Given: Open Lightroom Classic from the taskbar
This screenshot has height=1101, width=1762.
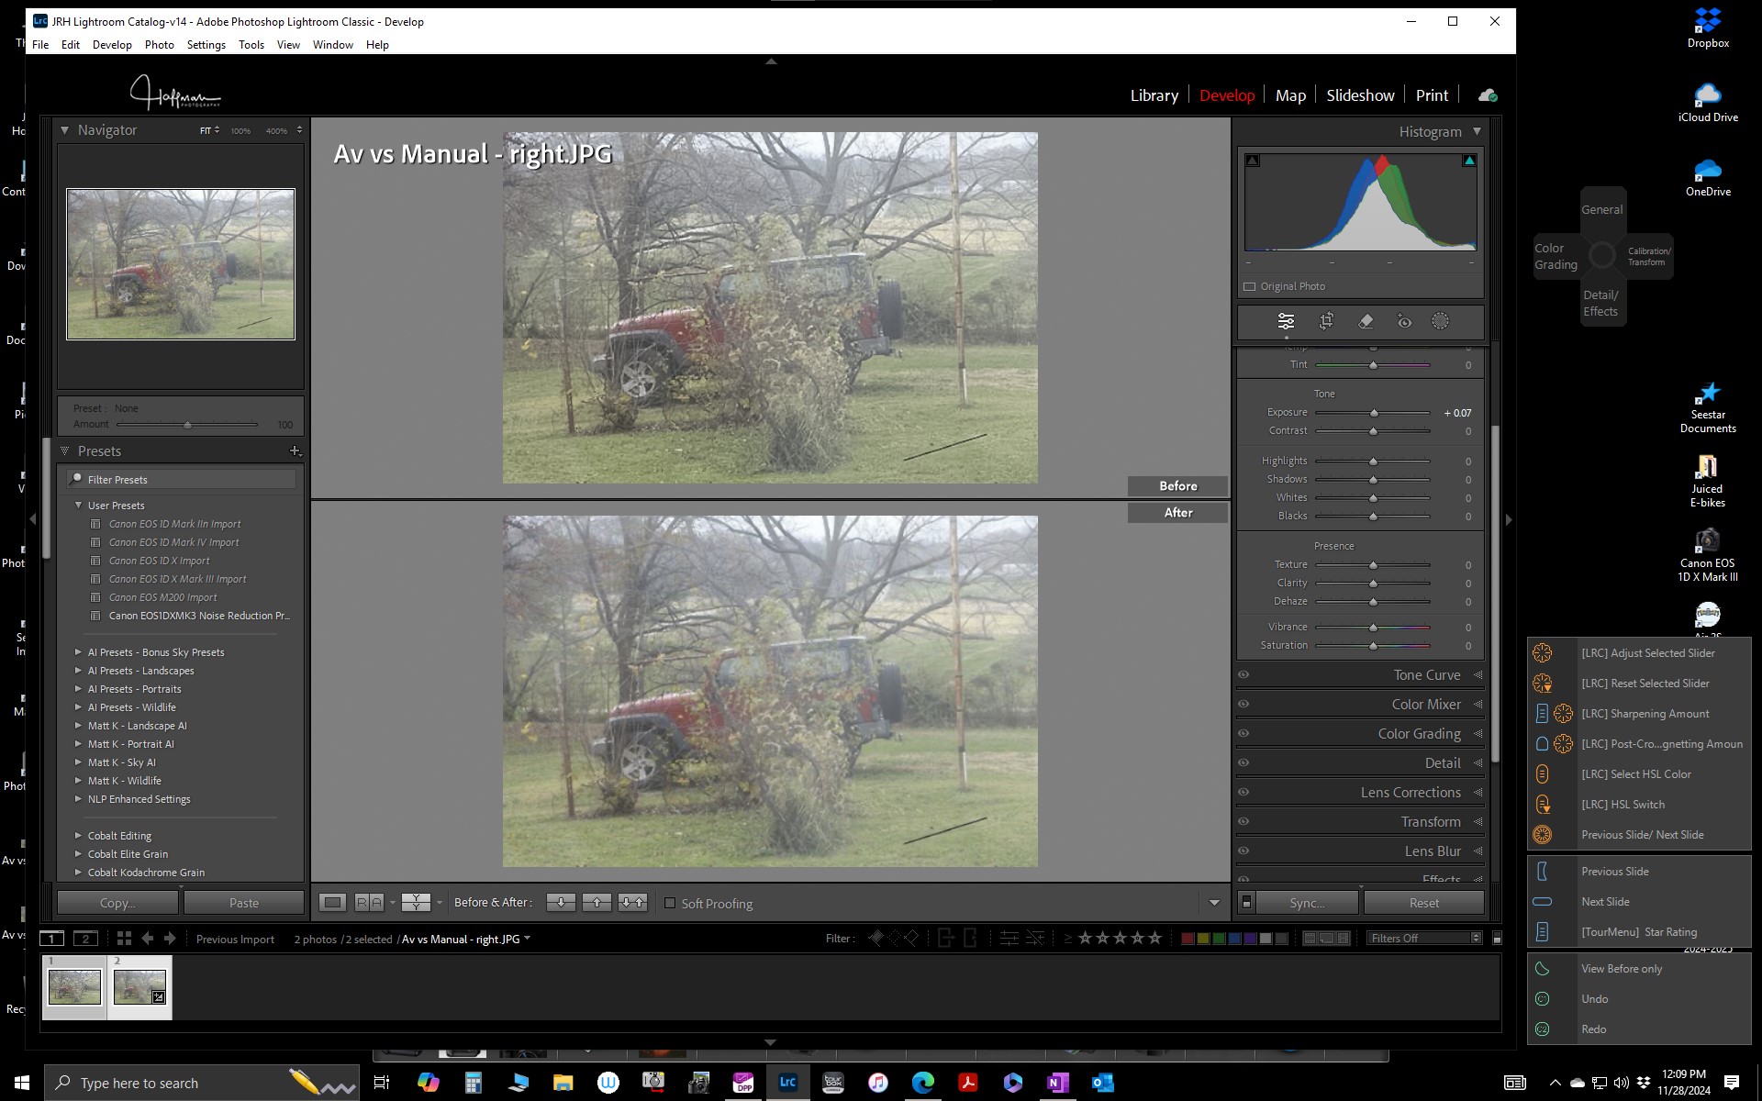Looking at the screenshot, I should pyautogui.click(x=786, y=1083).
